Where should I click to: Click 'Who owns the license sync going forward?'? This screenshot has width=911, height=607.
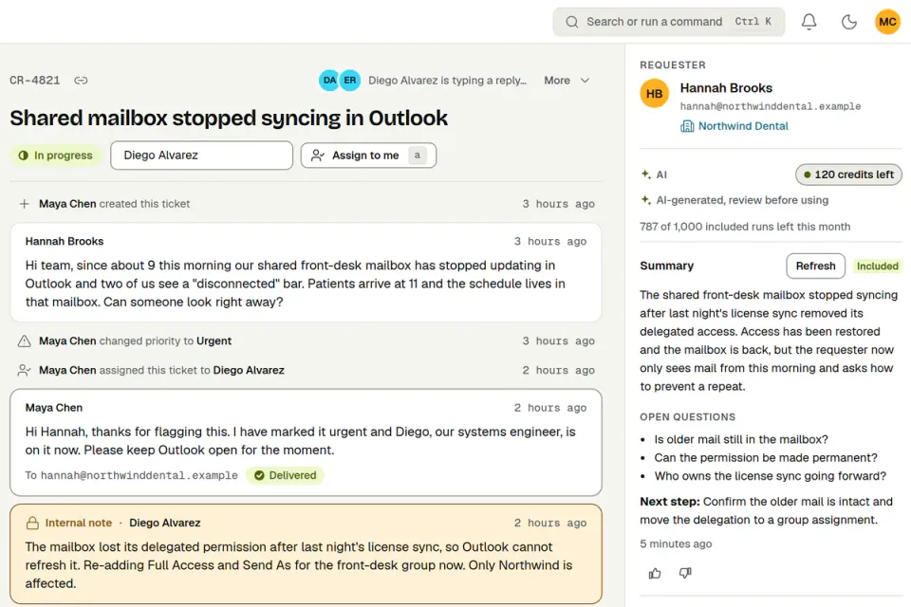tap(770, 476)
